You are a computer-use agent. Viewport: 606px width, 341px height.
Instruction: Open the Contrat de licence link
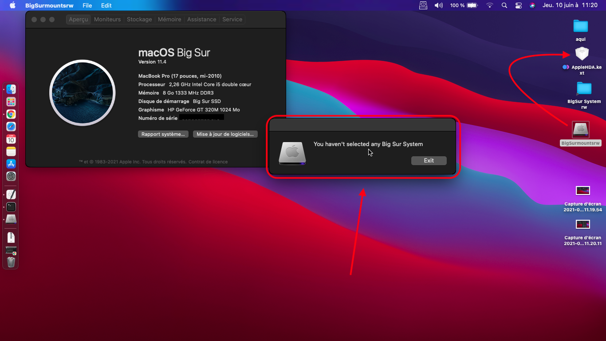point(208,162)
